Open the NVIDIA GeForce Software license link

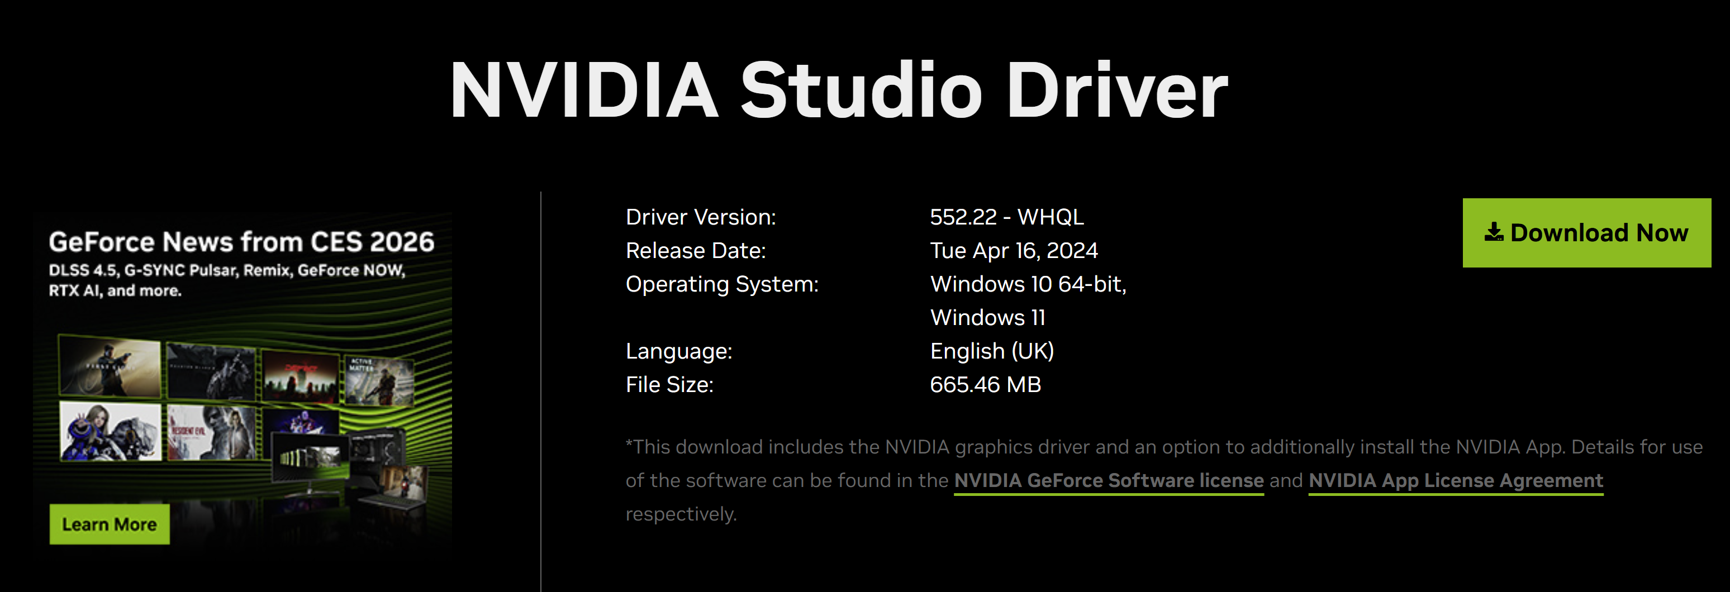[1109, 480]
